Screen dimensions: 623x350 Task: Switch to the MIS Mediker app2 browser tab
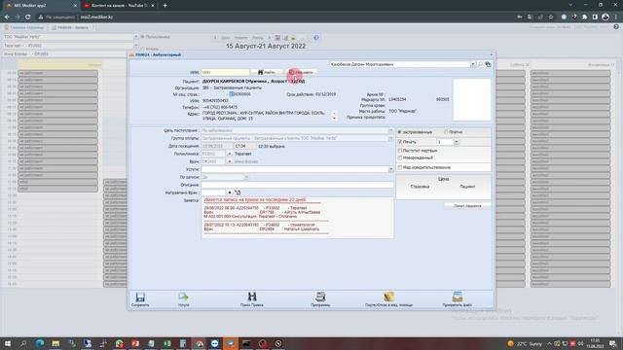41,6
